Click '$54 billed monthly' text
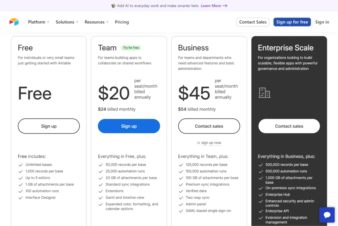Viewport: 338px width, 226px height. point(197,109)
